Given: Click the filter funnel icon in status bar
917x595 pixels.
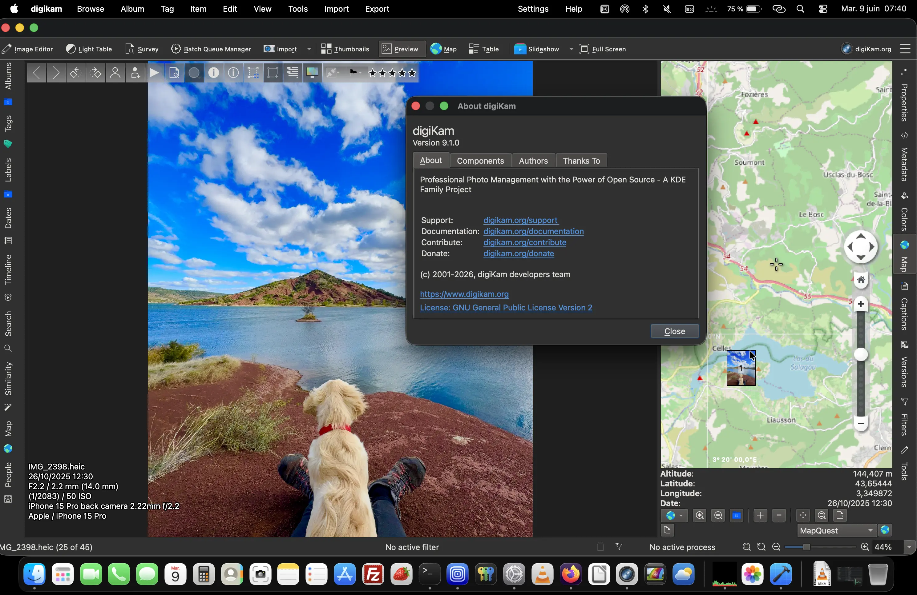Looking at the screenshot, I should click(619, 547).
